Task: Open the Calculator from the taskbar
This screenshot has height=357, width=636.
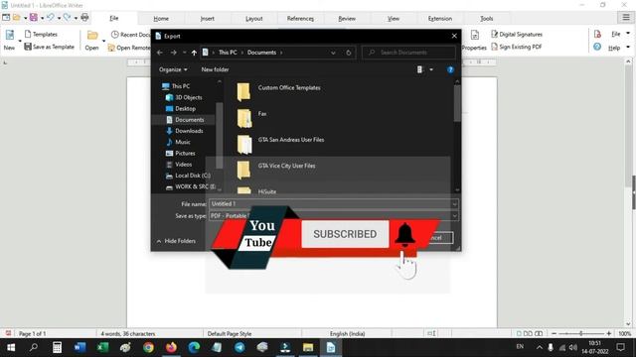Action: (x=57, y=347)
